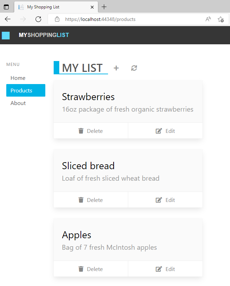Select Products in the sidebar menu
The height and width of the screenshot is (286, 230).
coord(26,90)
